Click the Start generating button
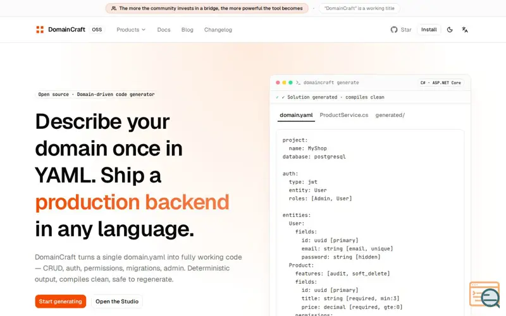This screenshot has height=316, width=506. (61, 301)
